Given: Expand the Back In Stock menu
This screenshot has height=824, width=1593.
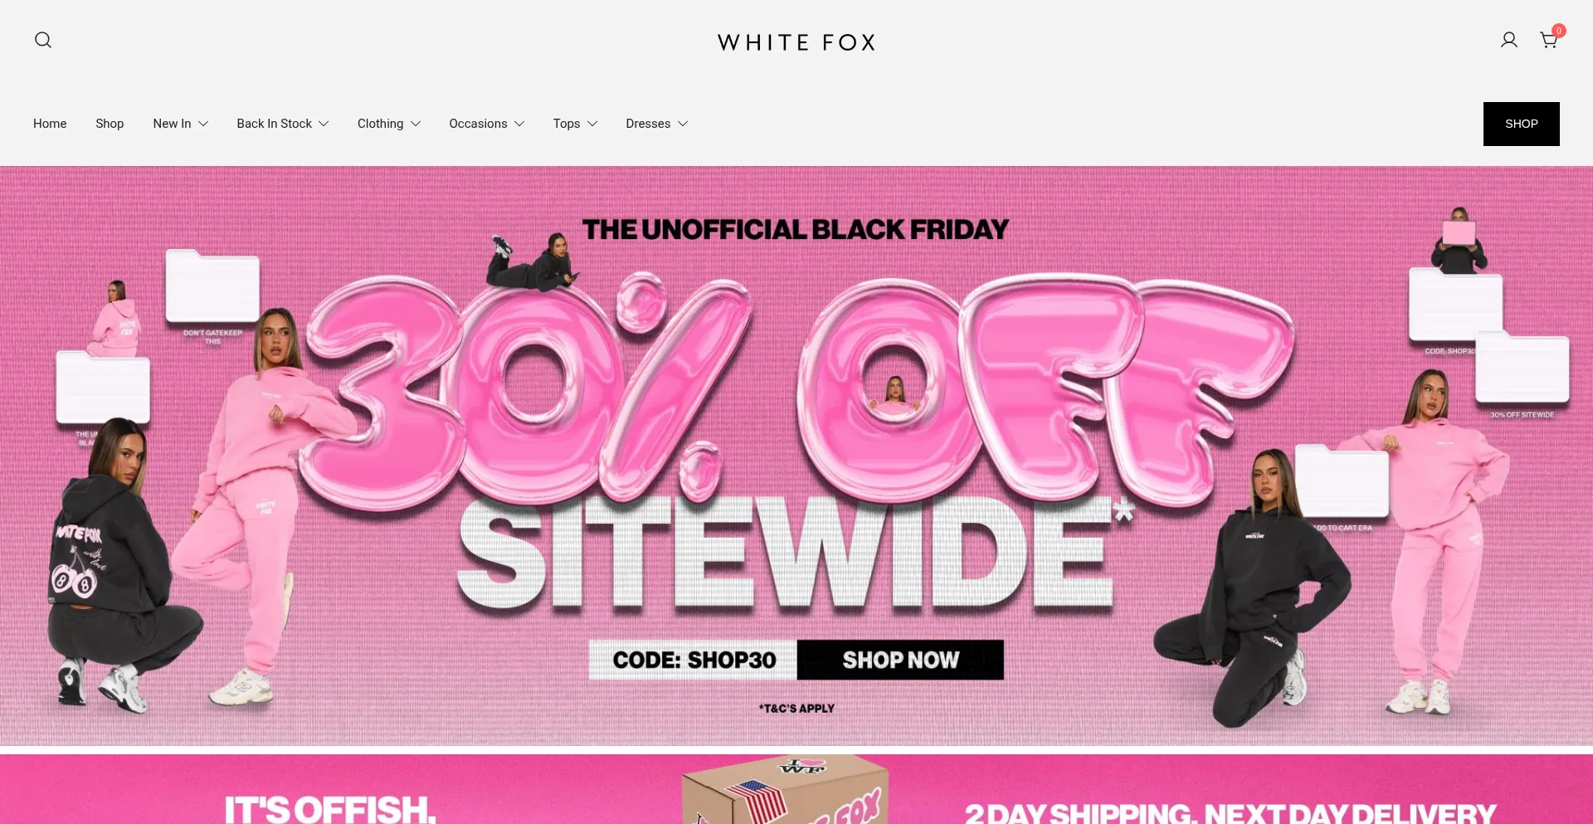Looking at the screenshot, I should [283, 124].
